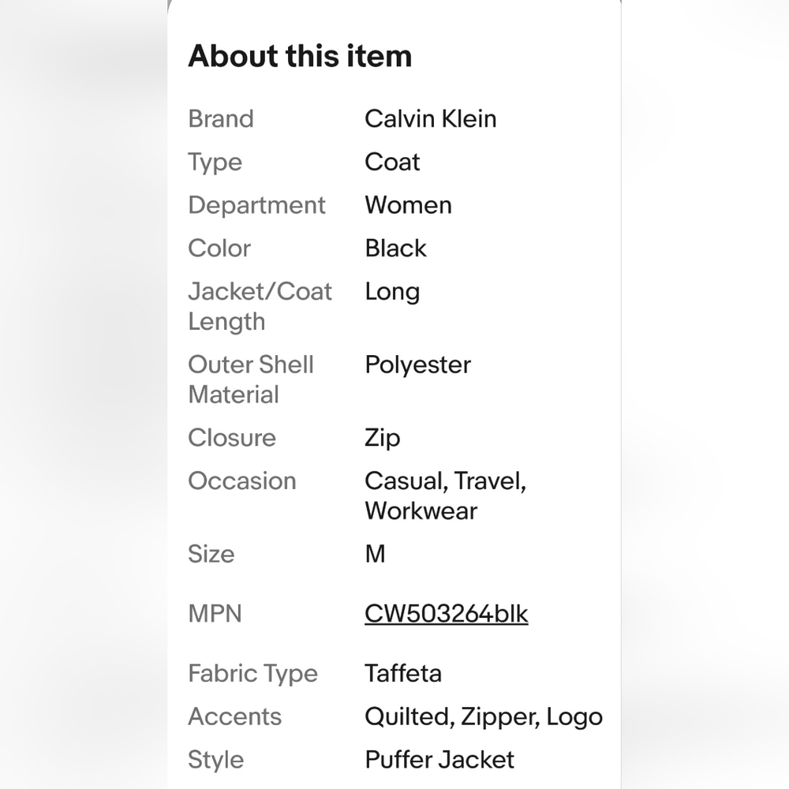Click the About this item heading
This screenshot has height=789, width=789.
tap(300, 55)
